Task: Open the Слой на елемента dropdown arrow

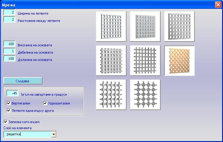Action: [x=54, y=134]
